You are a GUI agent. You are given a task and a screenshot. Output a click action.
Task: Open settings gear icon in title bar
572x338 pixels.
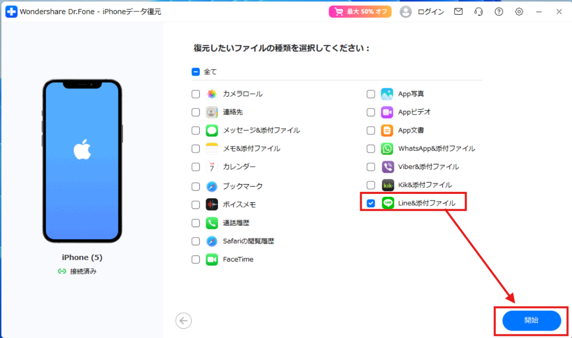tap(519, 12)
